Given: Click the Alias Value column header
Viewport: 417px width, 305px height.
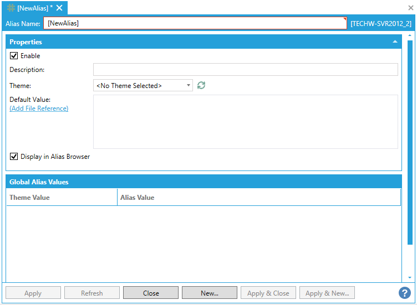Looking at the screenshot, I should point(258,198).
